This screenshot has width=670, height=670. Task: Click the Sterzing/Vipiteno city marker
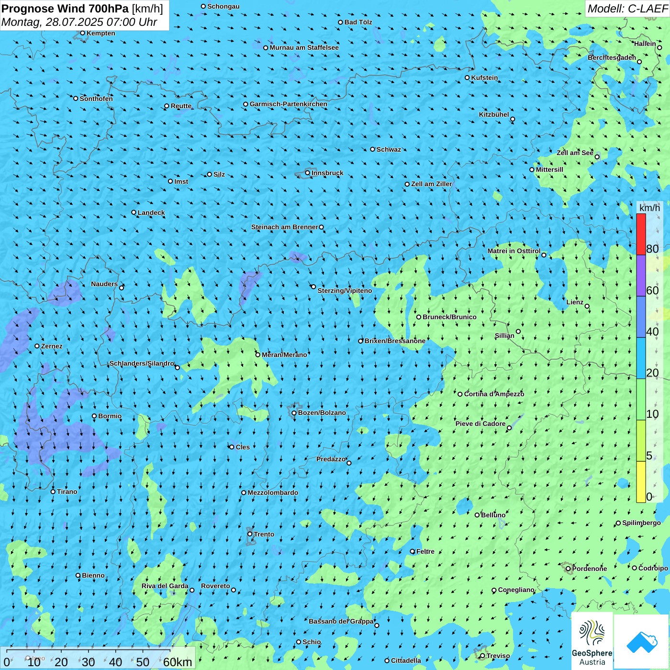point(313,287)
